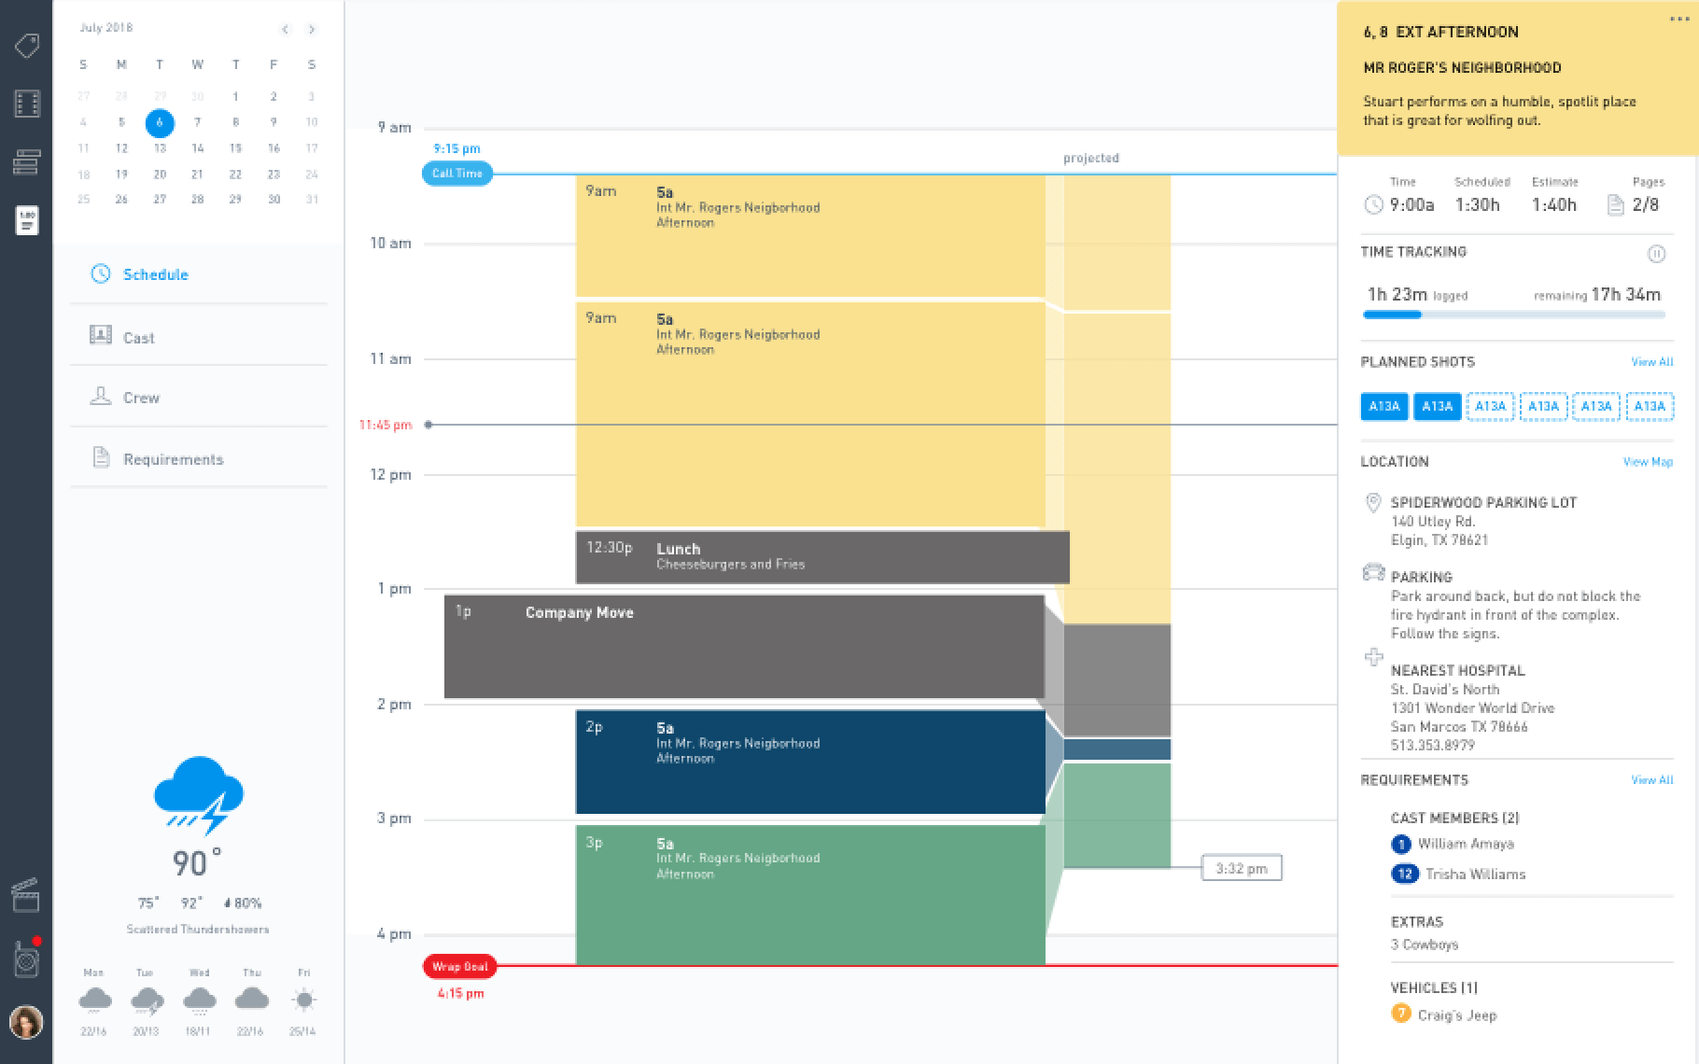Image resolution: width=1699 pixels, height=1064 pixels.
Task: View All planned shots
Action: pos(1651,362)
